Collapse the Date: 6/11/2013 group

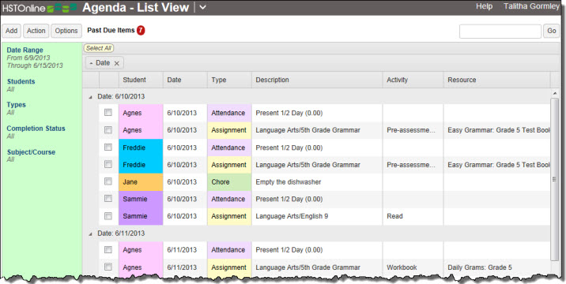pos(91,234)
